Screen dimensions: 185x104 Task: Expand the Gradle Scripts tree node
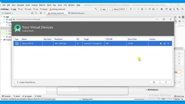pyautogui.click(x=1, y=40)
